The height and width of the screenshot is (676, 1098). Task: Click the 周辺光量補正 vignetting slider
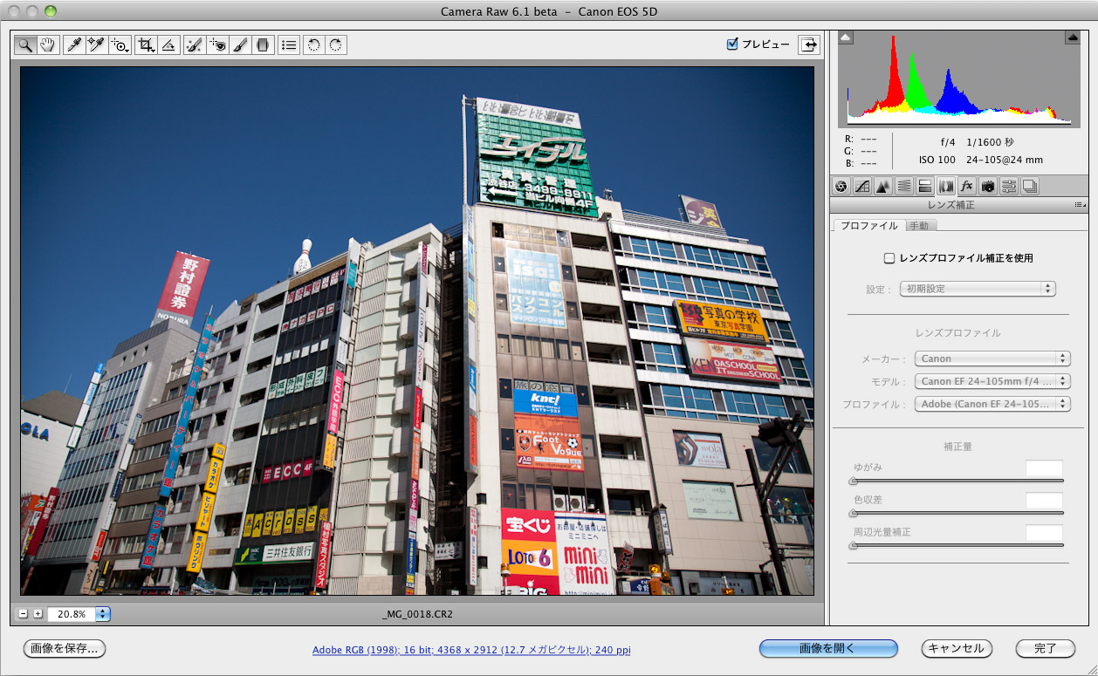pyautogui.click(x=957, y=545)
